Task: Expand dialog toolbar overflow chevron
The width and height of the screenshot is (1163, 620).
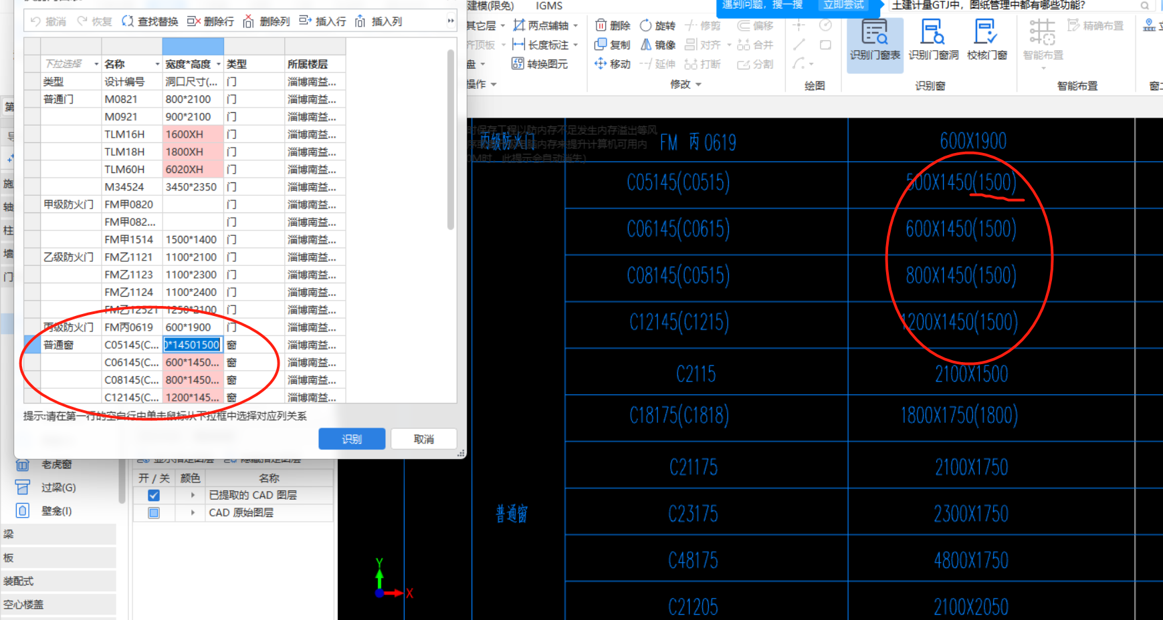Action: (x=450, y=21)
